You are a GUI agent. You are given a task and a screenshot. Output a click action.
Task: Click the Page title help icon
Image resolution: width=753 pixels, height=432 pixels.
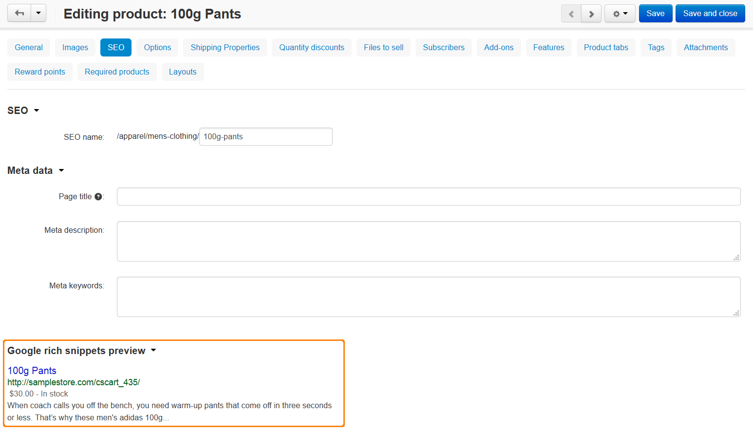coord(98,197)
